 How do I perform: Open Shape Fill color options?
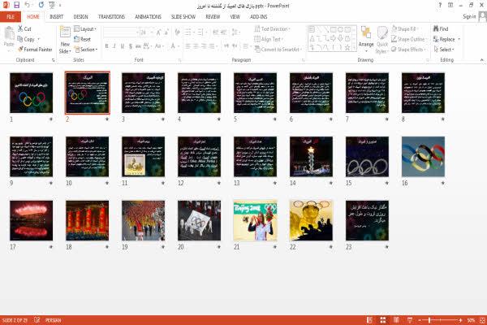(405, 29)
